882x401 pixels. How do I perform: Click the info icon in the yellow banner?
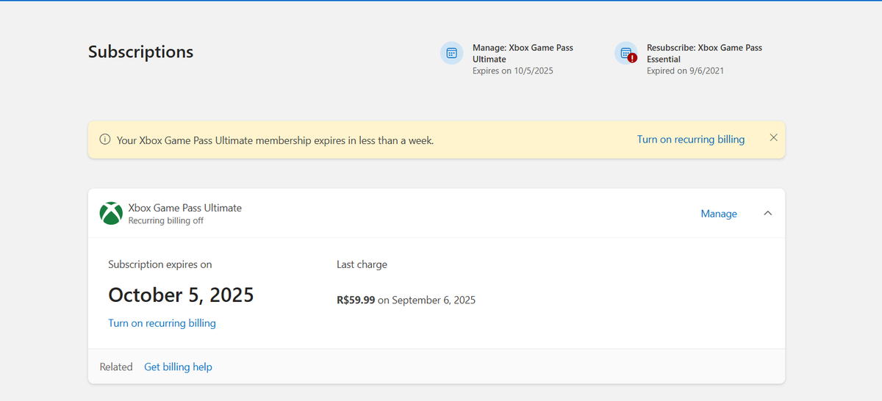coord(105,140)
